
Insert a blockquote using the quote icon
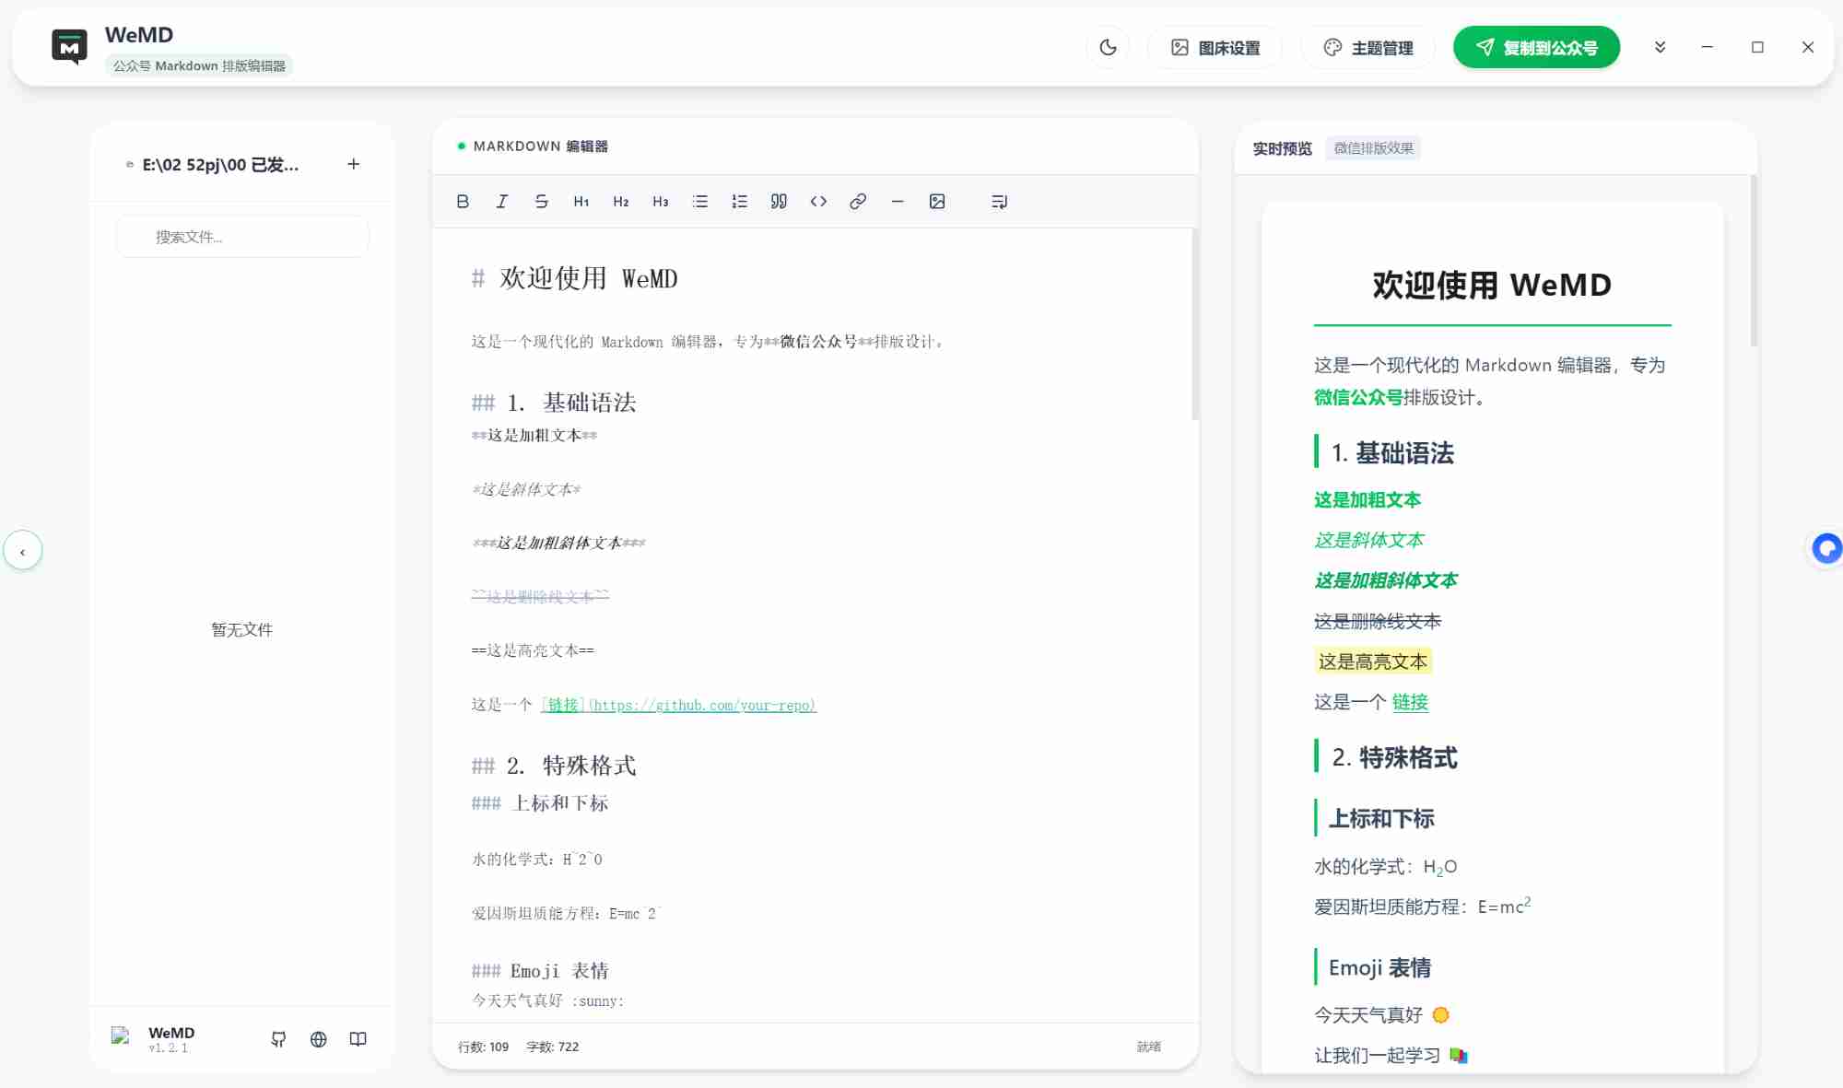pos(779,201)
